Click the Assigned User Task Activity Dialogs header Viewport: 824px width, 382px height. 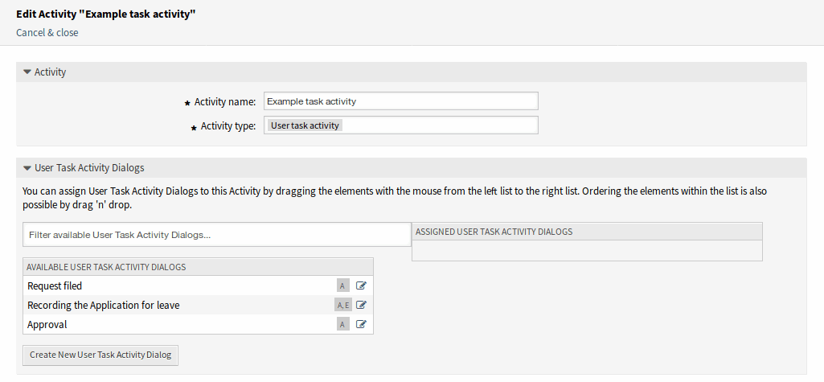coord(587,231)
